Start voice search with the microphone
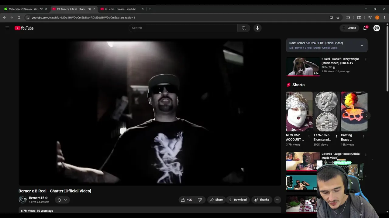The height and width of the screenshot is (218, 389). pos(257,28)
